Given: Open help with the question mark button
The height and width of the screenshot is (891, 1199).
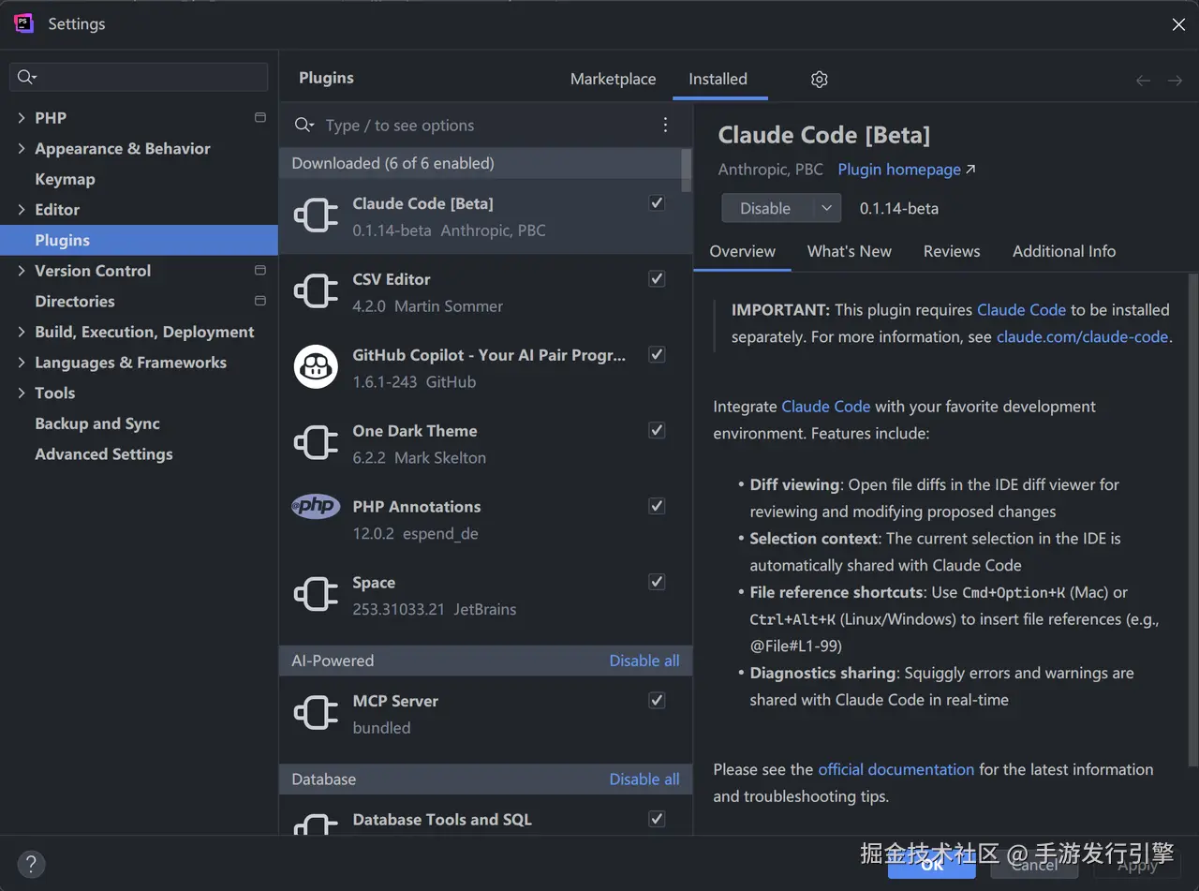Looking at the screenshot, I should [31, 864].
